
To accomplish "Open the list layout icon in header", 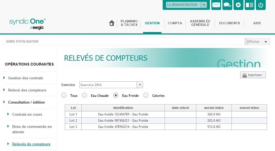I will tap(249, 5).
